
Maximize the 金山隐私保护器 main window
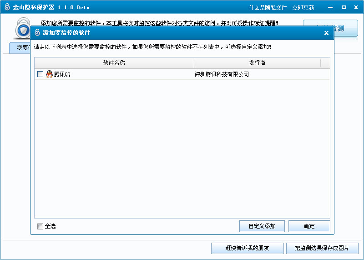pos(344,7)
